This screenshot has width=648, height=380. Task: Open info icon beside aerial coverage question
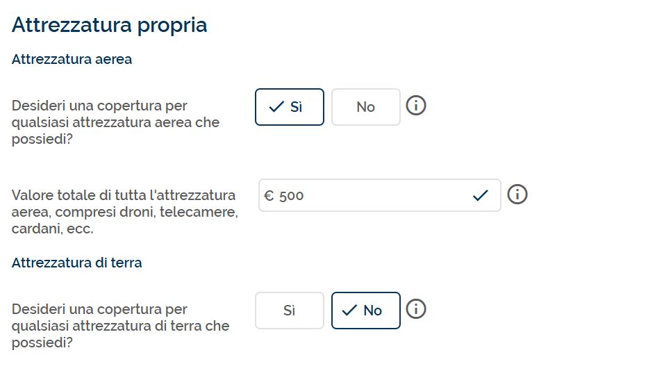tap(416, 106)
